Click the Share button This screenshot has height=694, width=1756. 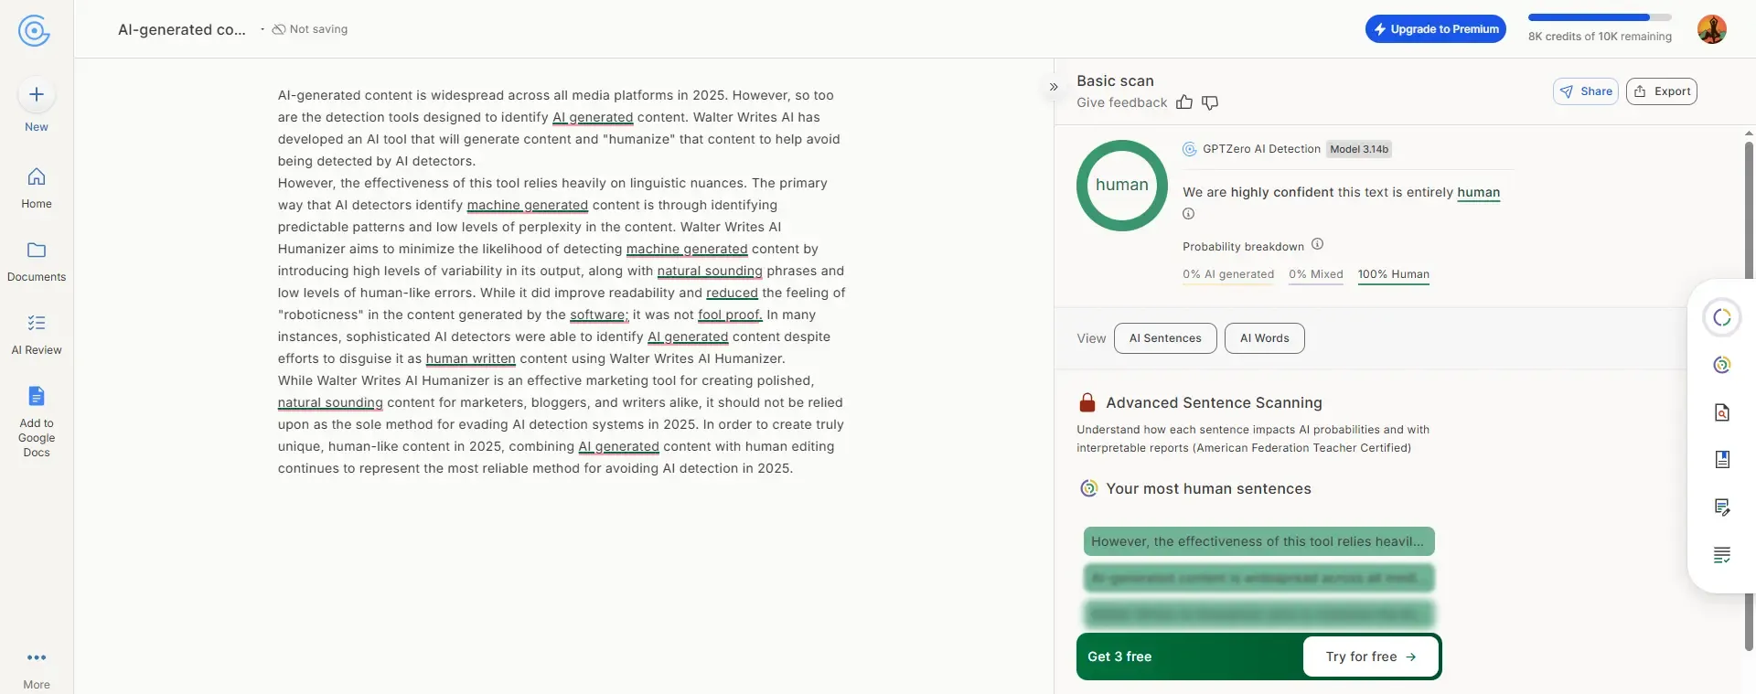[1586, 91]
